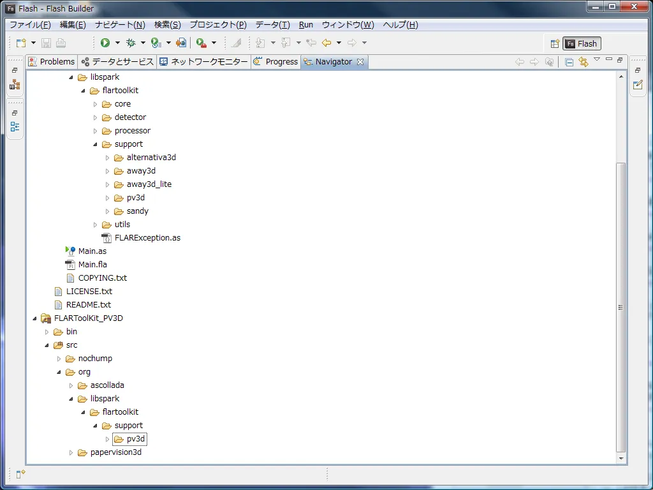Open the New file dropdown arrow
Screen dimensions: 653x490
coord(33,43)
